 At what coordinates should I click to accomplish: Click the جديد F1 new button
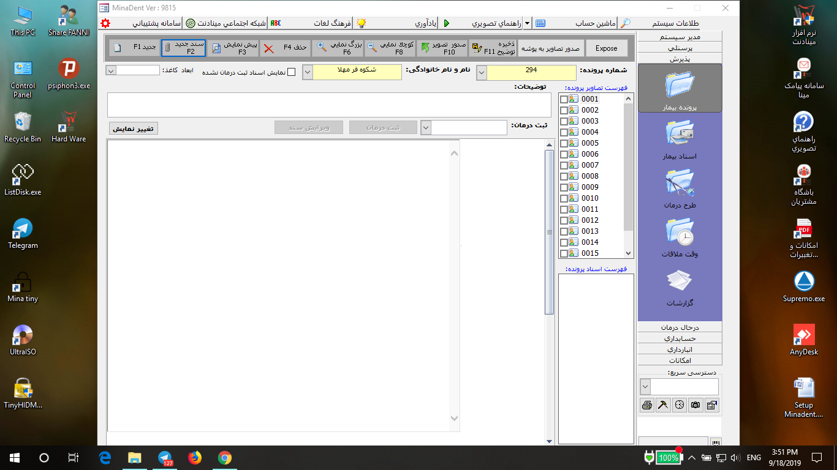pos(135,48)
